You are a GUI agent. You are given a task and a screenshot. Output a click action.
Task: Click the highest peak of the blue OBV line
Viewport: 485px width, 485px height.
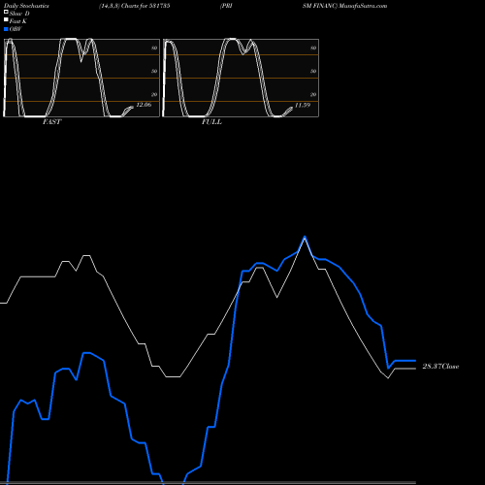tap(305, 238)
